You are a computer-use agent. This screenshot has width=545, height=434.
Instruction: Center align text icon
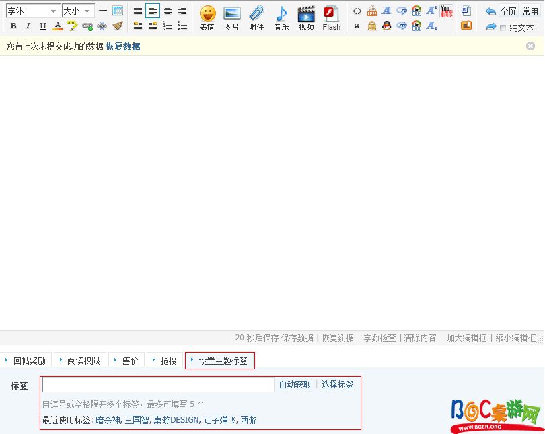[x=168, y=11]
